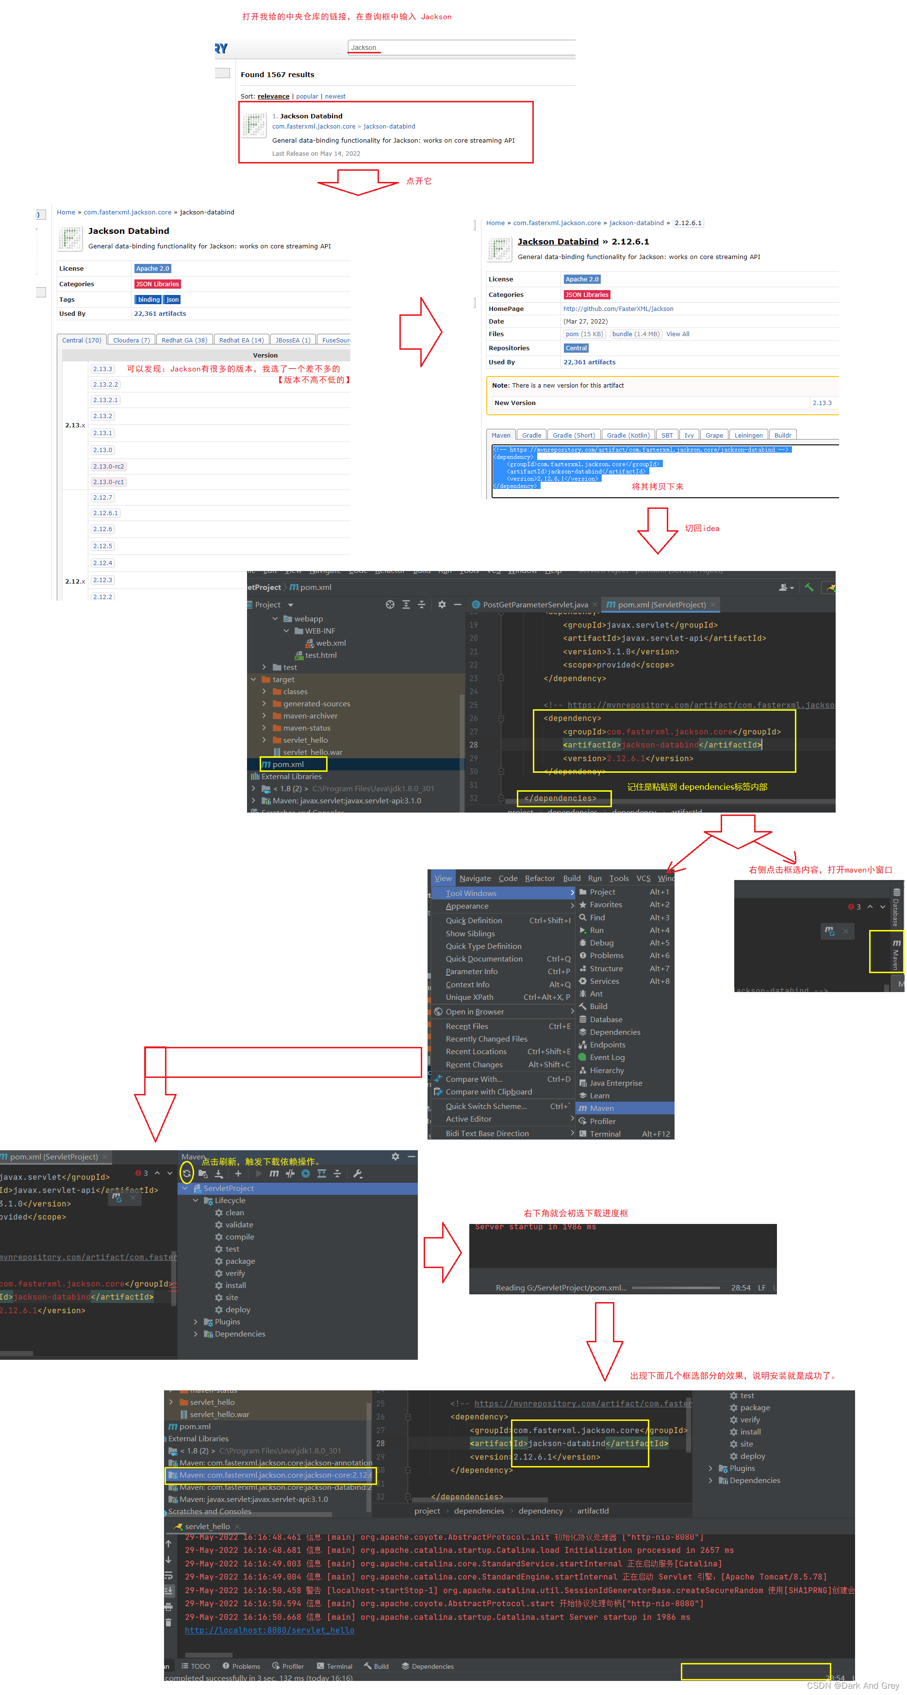Viewport: 907px width, 1695px height.
Task: Expand the generated-sources folder
Action: (x=264, y=703)
